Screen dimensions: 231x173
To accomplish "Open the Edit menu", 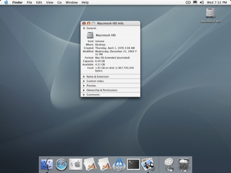I will pos(39,3).
